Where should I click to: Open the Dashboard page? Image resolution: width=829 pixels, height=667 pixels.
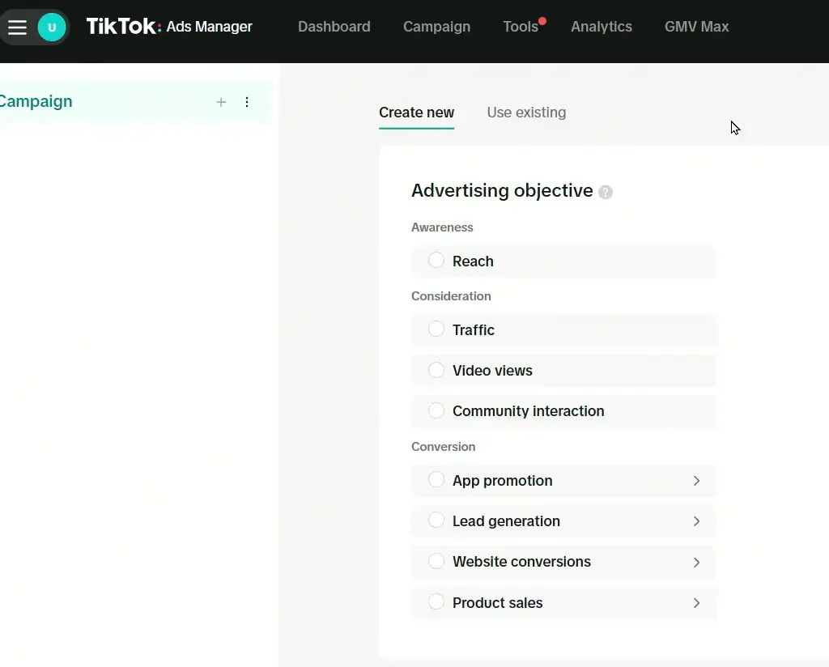click(334, 27)
